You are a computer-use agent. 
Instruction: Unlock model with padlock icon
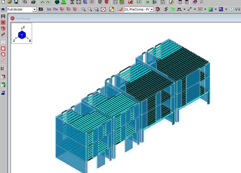point(3,93)
